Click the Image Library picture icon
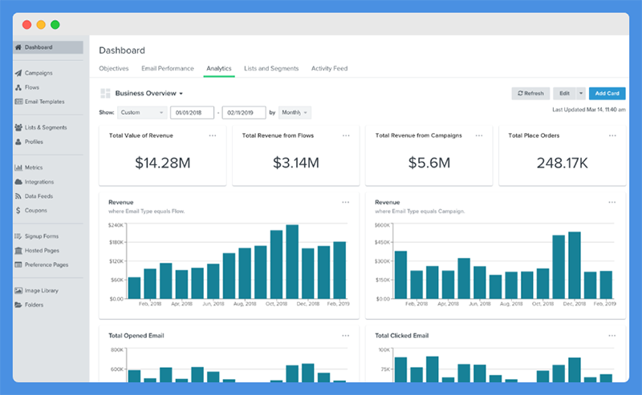 pos(18,291)
